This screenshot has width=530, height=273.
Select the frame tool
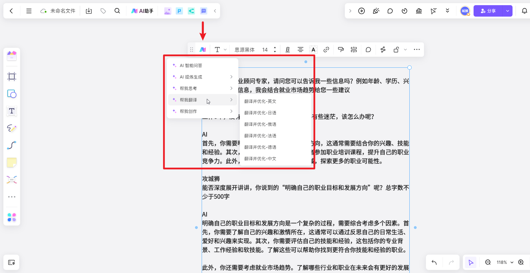click(12, 76)
